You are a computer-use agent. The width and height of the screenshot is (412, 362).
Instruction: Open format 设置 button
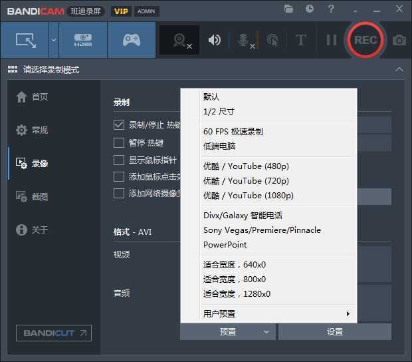[x=335, y=332]
